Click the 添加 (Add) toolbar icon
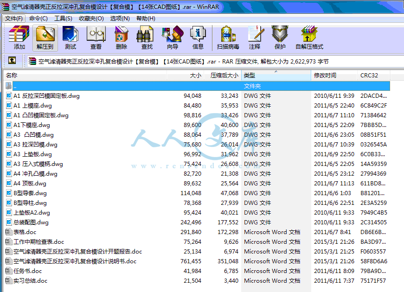 coord(19,38)
